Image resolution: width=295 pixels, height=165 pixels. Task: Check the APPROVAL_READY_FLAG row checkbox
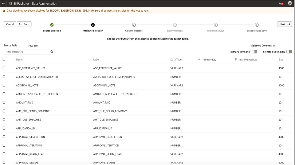point(4,154)
